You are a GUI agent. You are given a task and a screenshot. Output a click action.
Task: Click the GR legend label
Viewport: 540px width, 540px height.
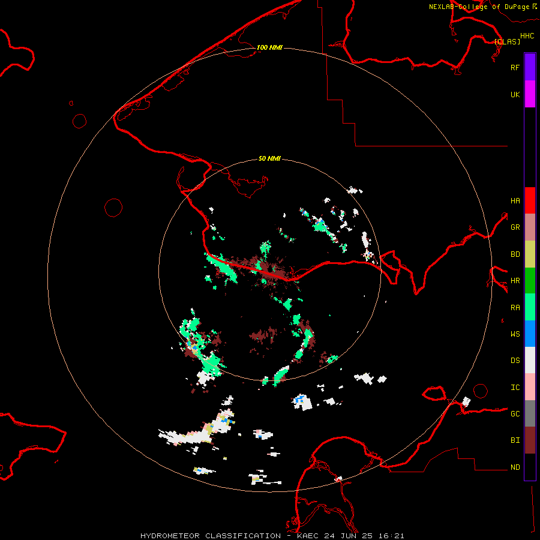(515, 227)
